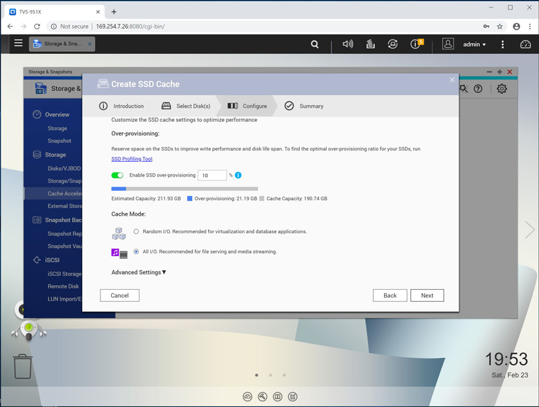Open Chrome saved passwords key icon
This screenshot has width=539, height=407.
[x=486, y=26]
